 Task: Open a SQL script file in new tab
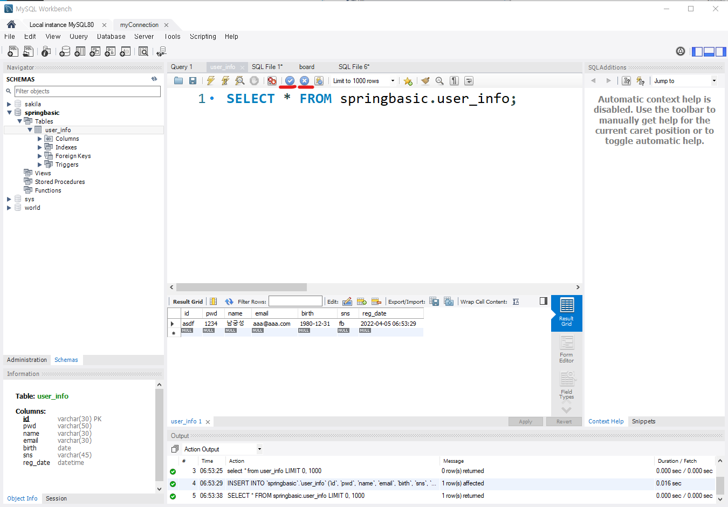pos(28,51)
